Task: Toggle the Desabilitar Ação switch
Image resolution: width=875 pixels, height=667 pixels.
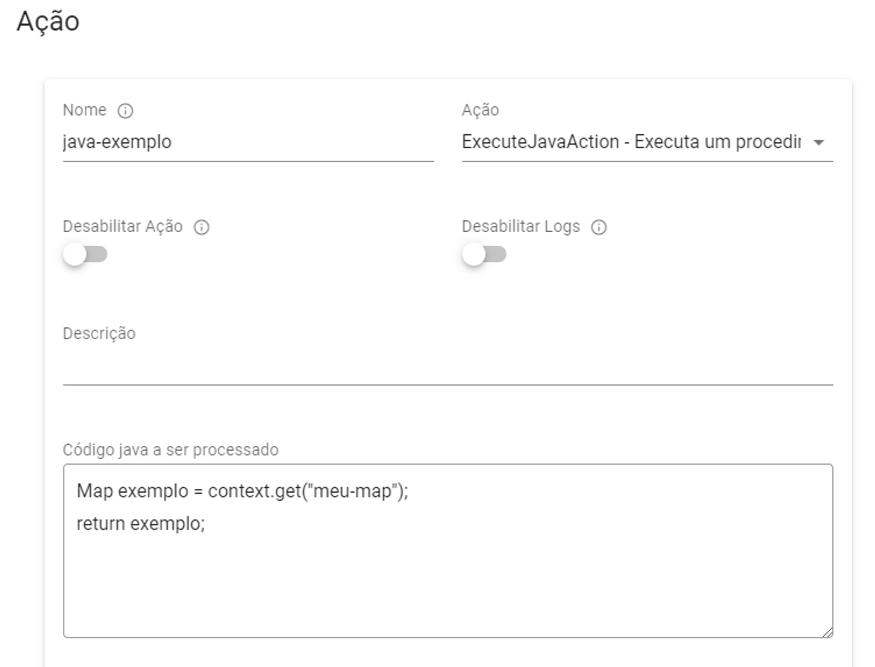Action: [85, 254]
